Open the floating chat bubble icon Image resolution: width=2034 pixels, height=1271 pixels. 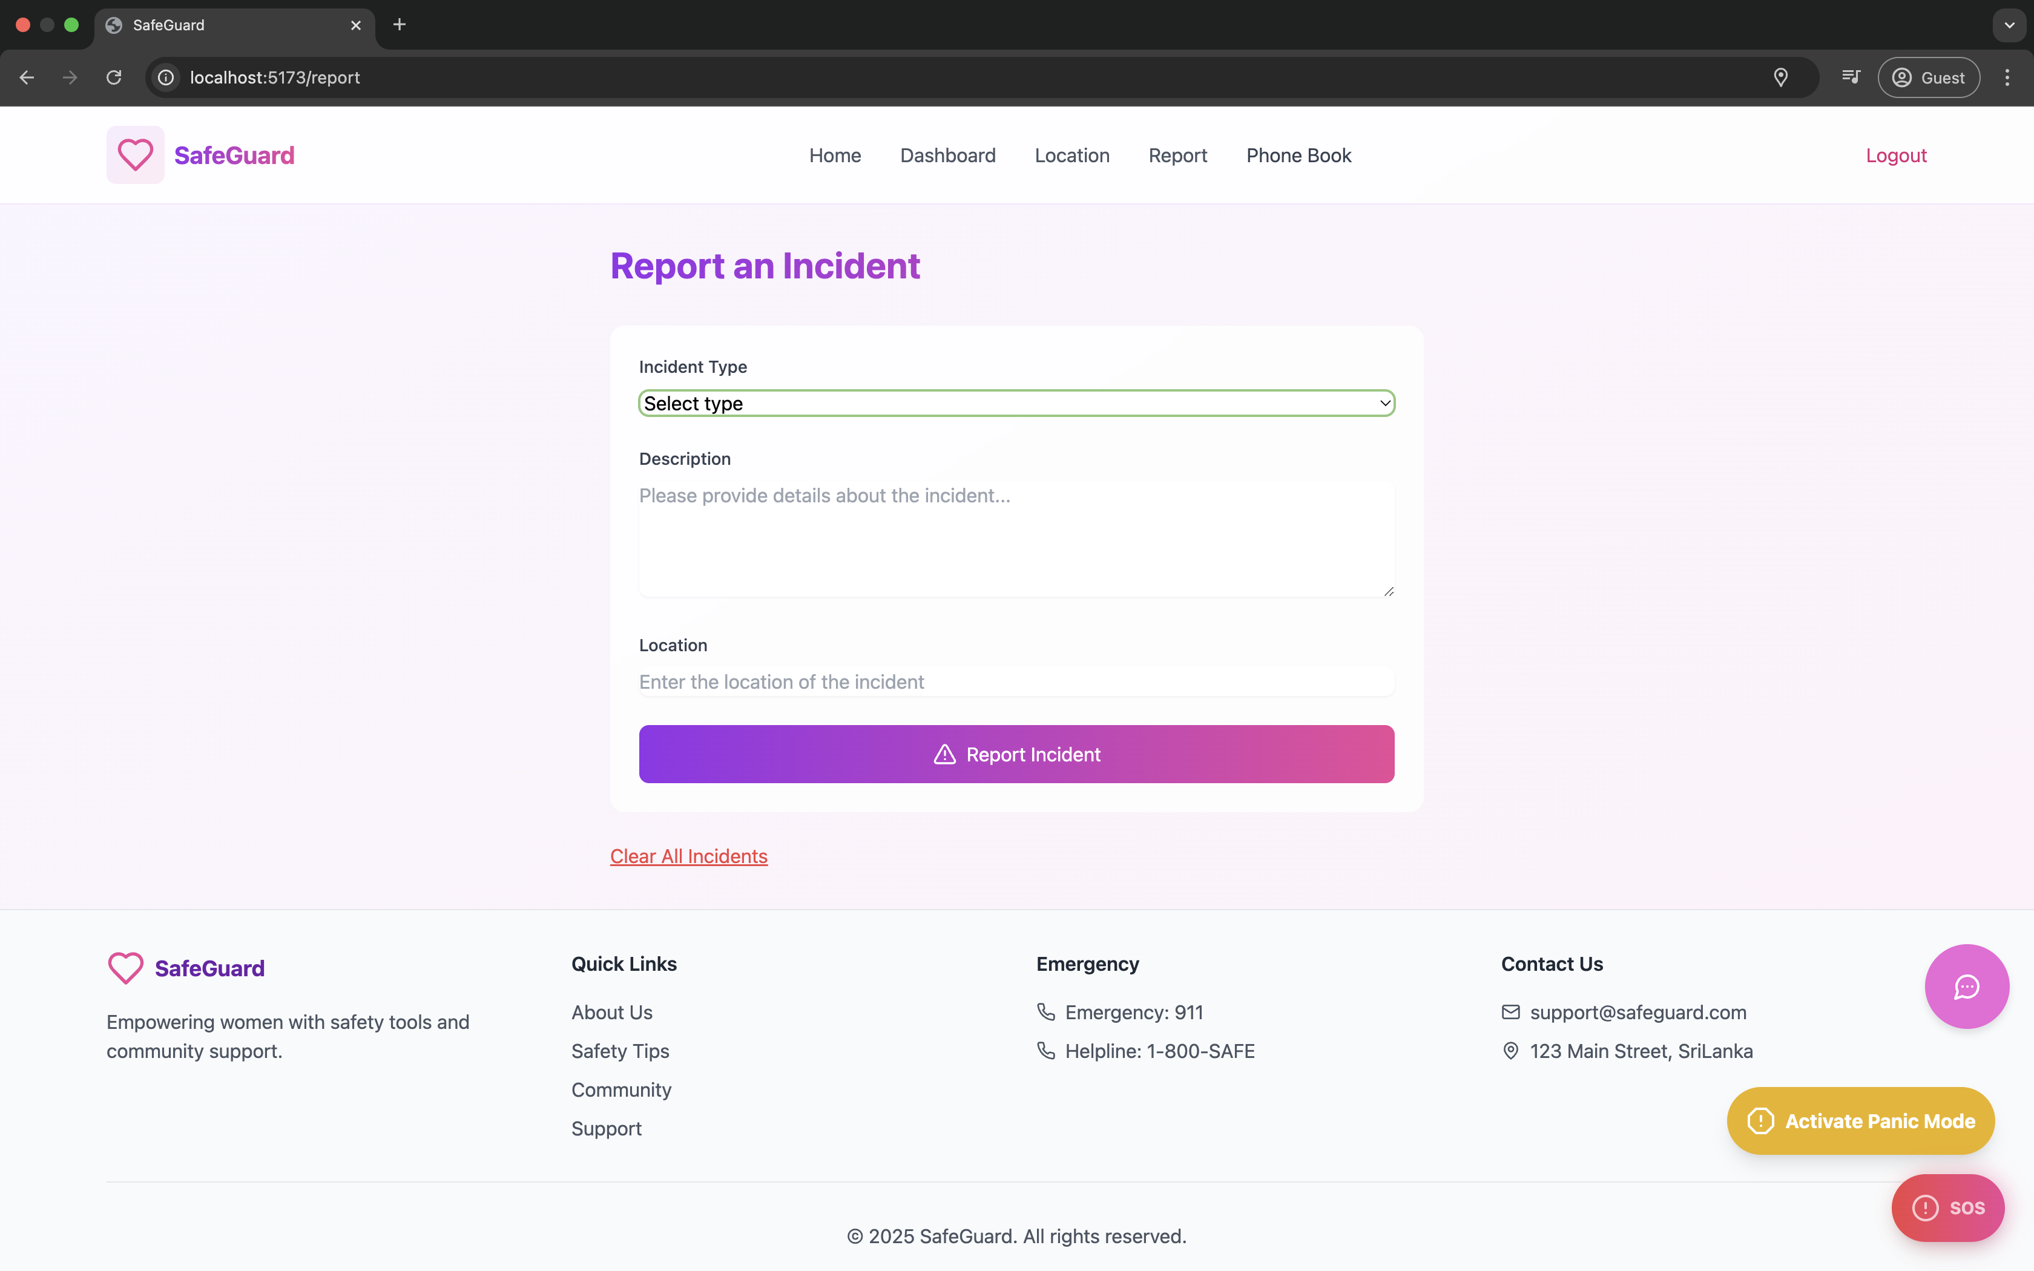(x=1966, y=986)
